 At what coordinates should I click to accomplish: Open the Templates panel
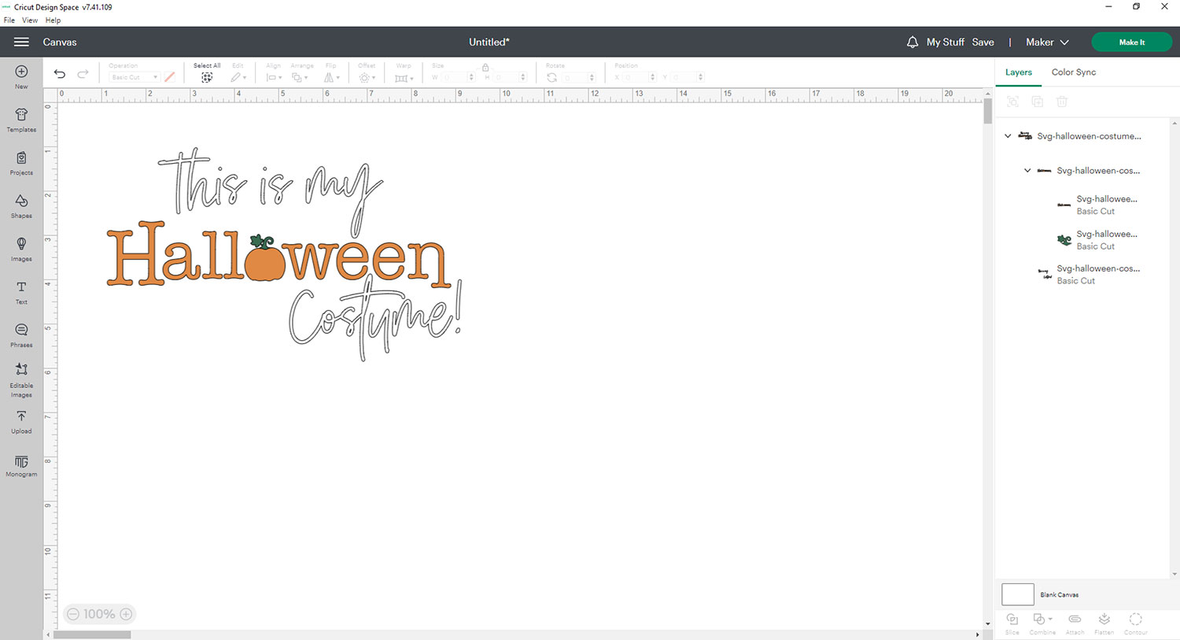click(21, 120)
